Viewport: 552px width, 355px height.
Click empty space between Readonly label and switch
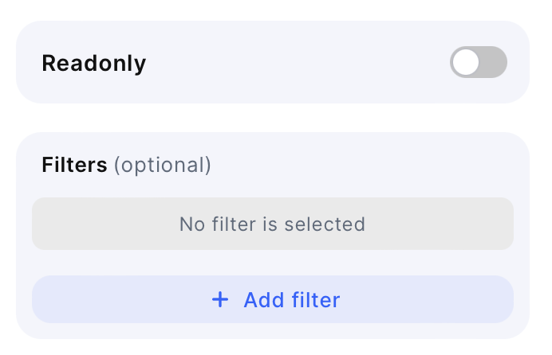click(295, 63)
